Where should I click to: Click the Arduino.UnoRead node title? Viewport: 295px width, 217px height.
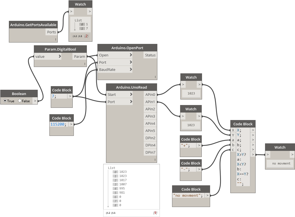click(x=131, y=87)
